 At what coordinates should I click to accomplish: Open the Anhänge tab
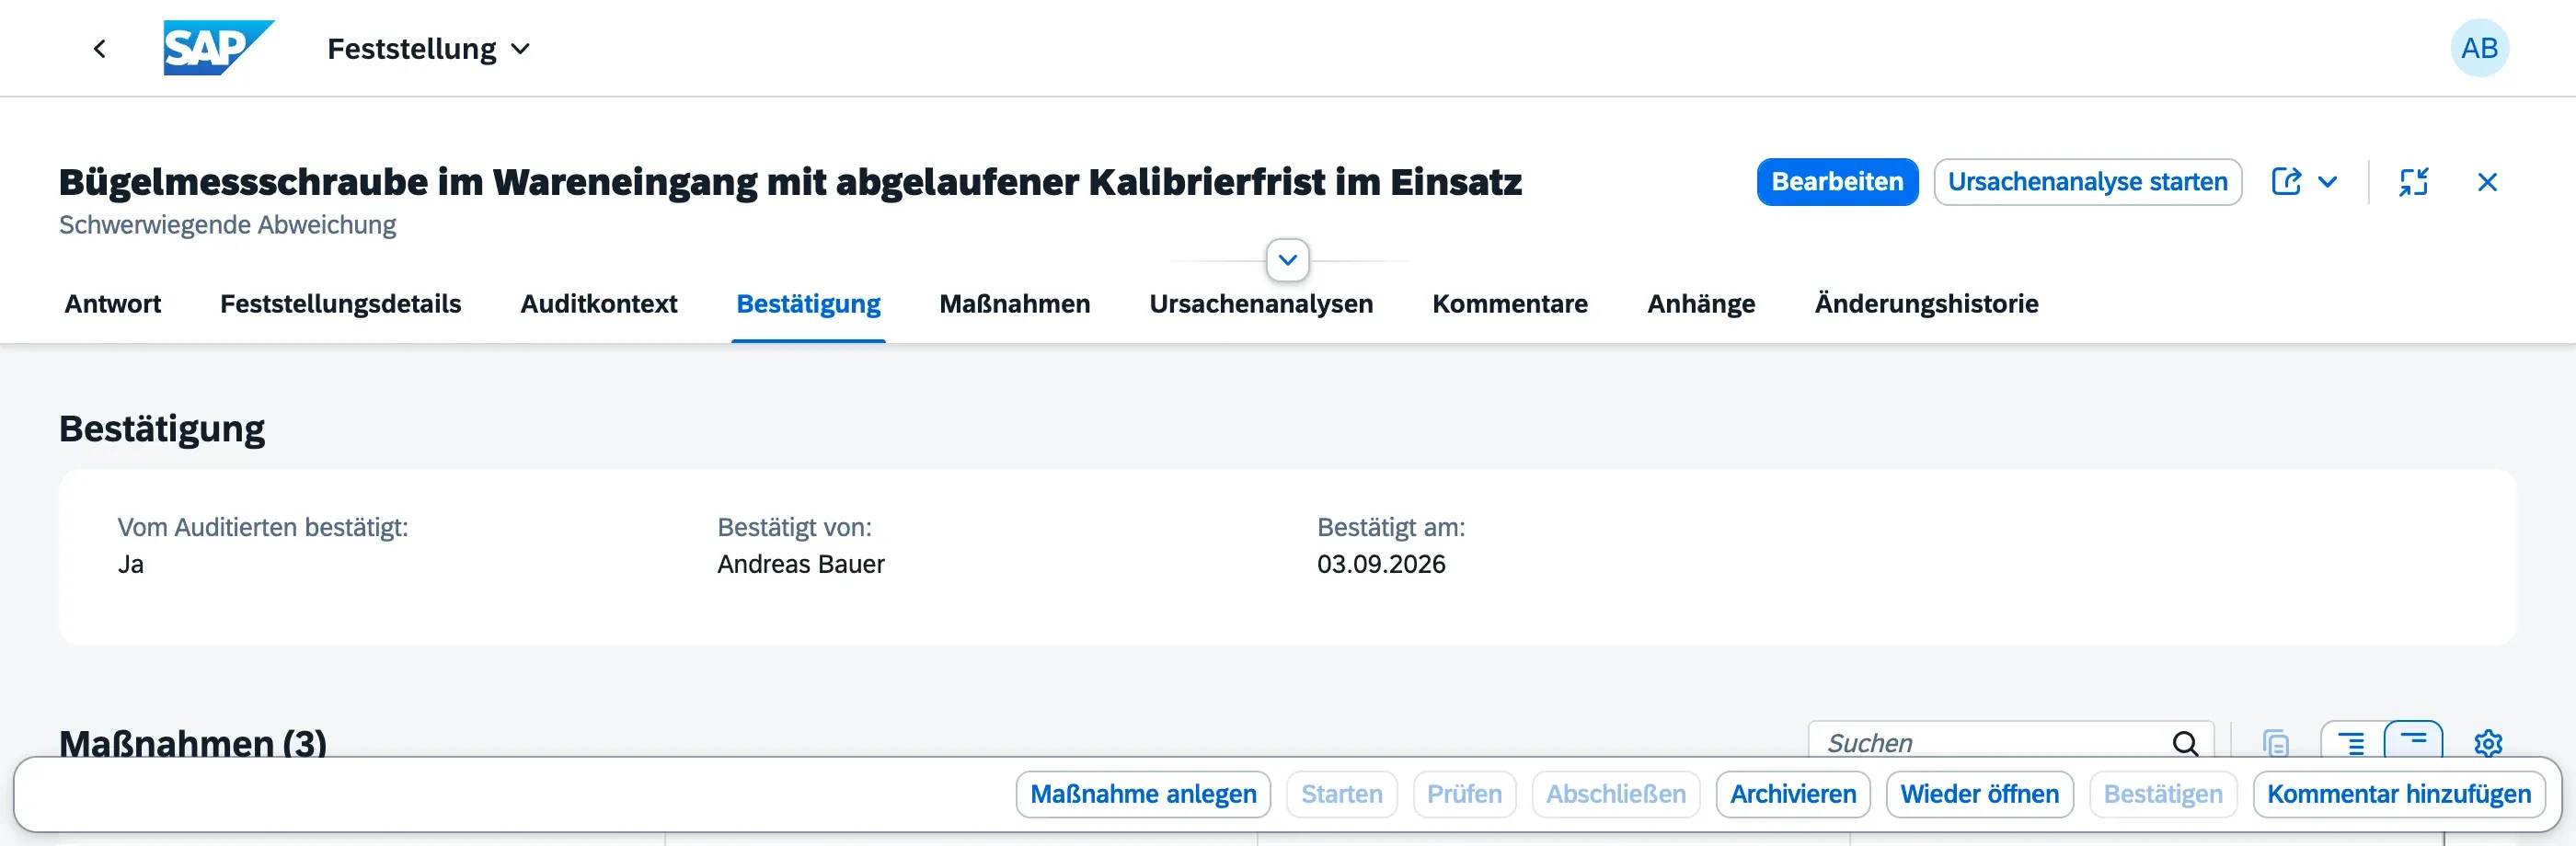1701,304
